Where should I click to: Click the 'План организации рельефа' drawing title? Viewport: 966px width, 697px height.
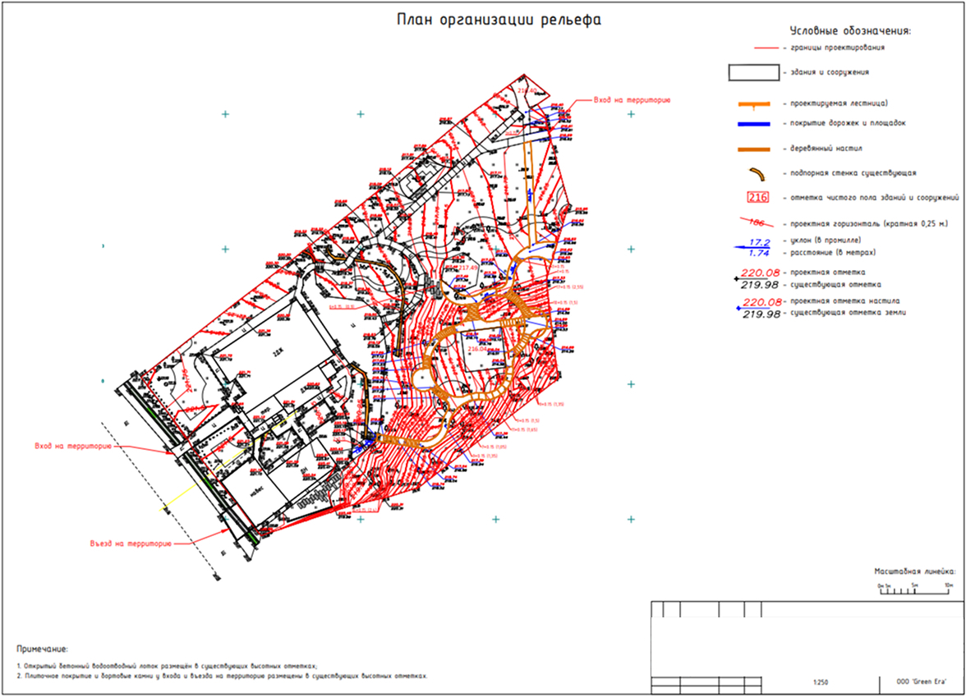tap(499, 20)
